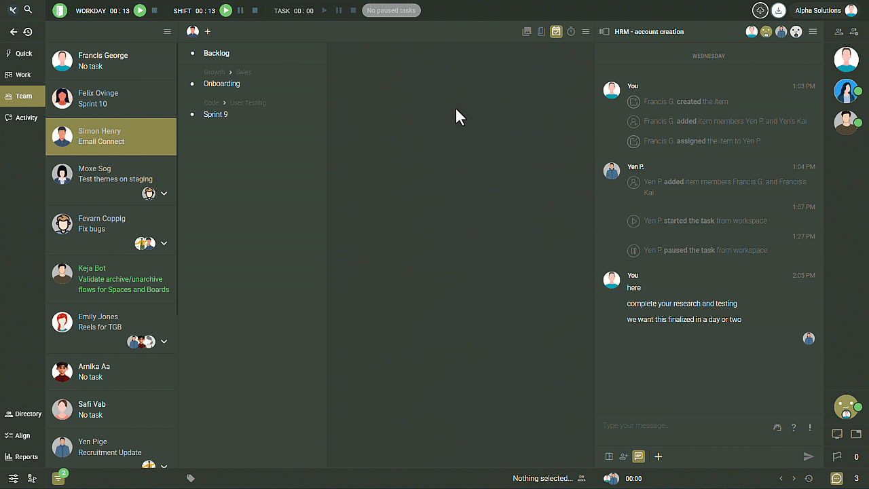
Task: Click the send message arrow icon
Action: 808,456
